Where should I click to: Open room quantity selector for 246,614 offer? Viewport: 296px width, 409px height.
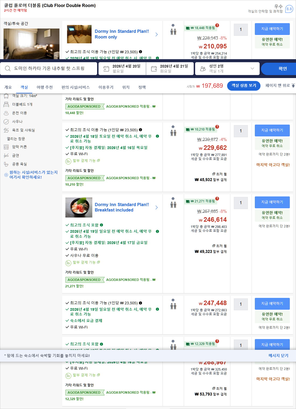click(241, 203)
